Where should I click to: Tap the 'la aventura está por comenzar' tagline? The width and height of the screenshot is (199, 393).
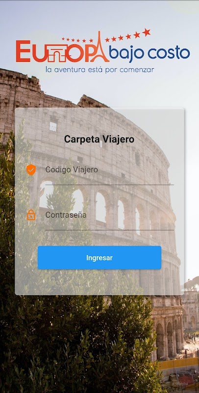(100, 69)
